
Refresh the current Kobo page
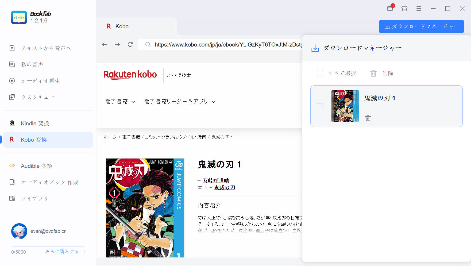click(x=130, y=44)
